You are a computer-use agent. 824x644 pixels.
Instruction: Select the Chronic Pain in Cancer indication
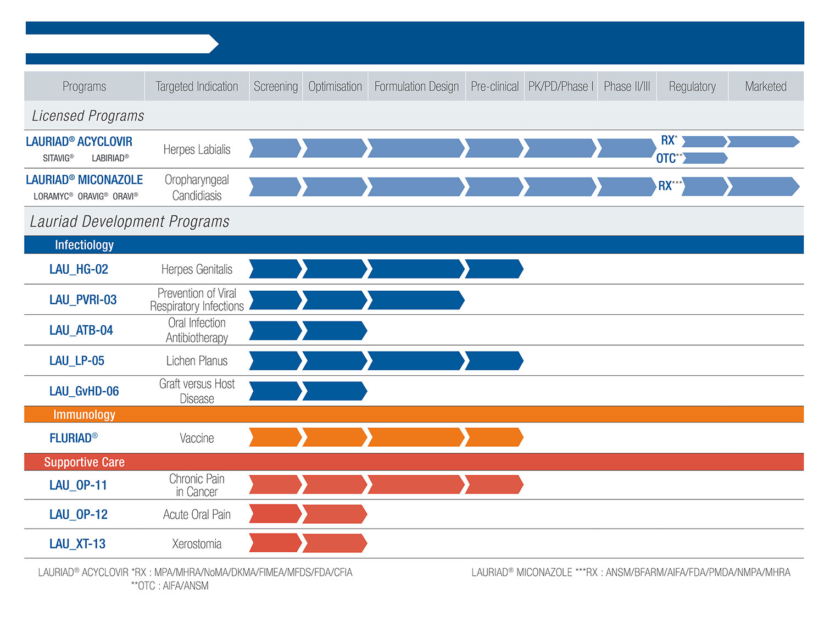[x=197, y=485]
